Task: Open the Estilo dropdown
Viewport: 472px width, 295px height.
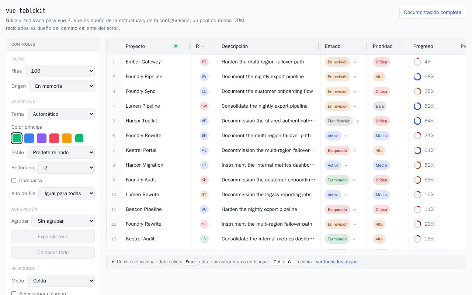Action: pyautogui.click(x=61, y=153)
